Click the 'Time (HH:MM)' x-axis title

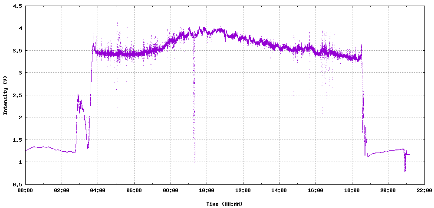pos(224,204)
